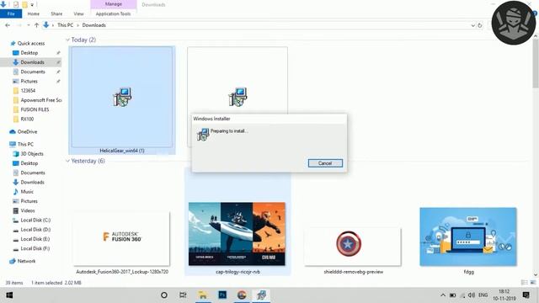
Task: Select Desktop under Quick access
Action: pos(29,53)
